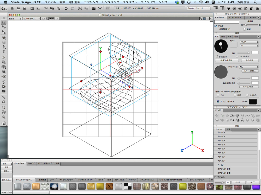Select the grid tool in left toolbar
The image size is (261, 195).
tap(4, 102)
